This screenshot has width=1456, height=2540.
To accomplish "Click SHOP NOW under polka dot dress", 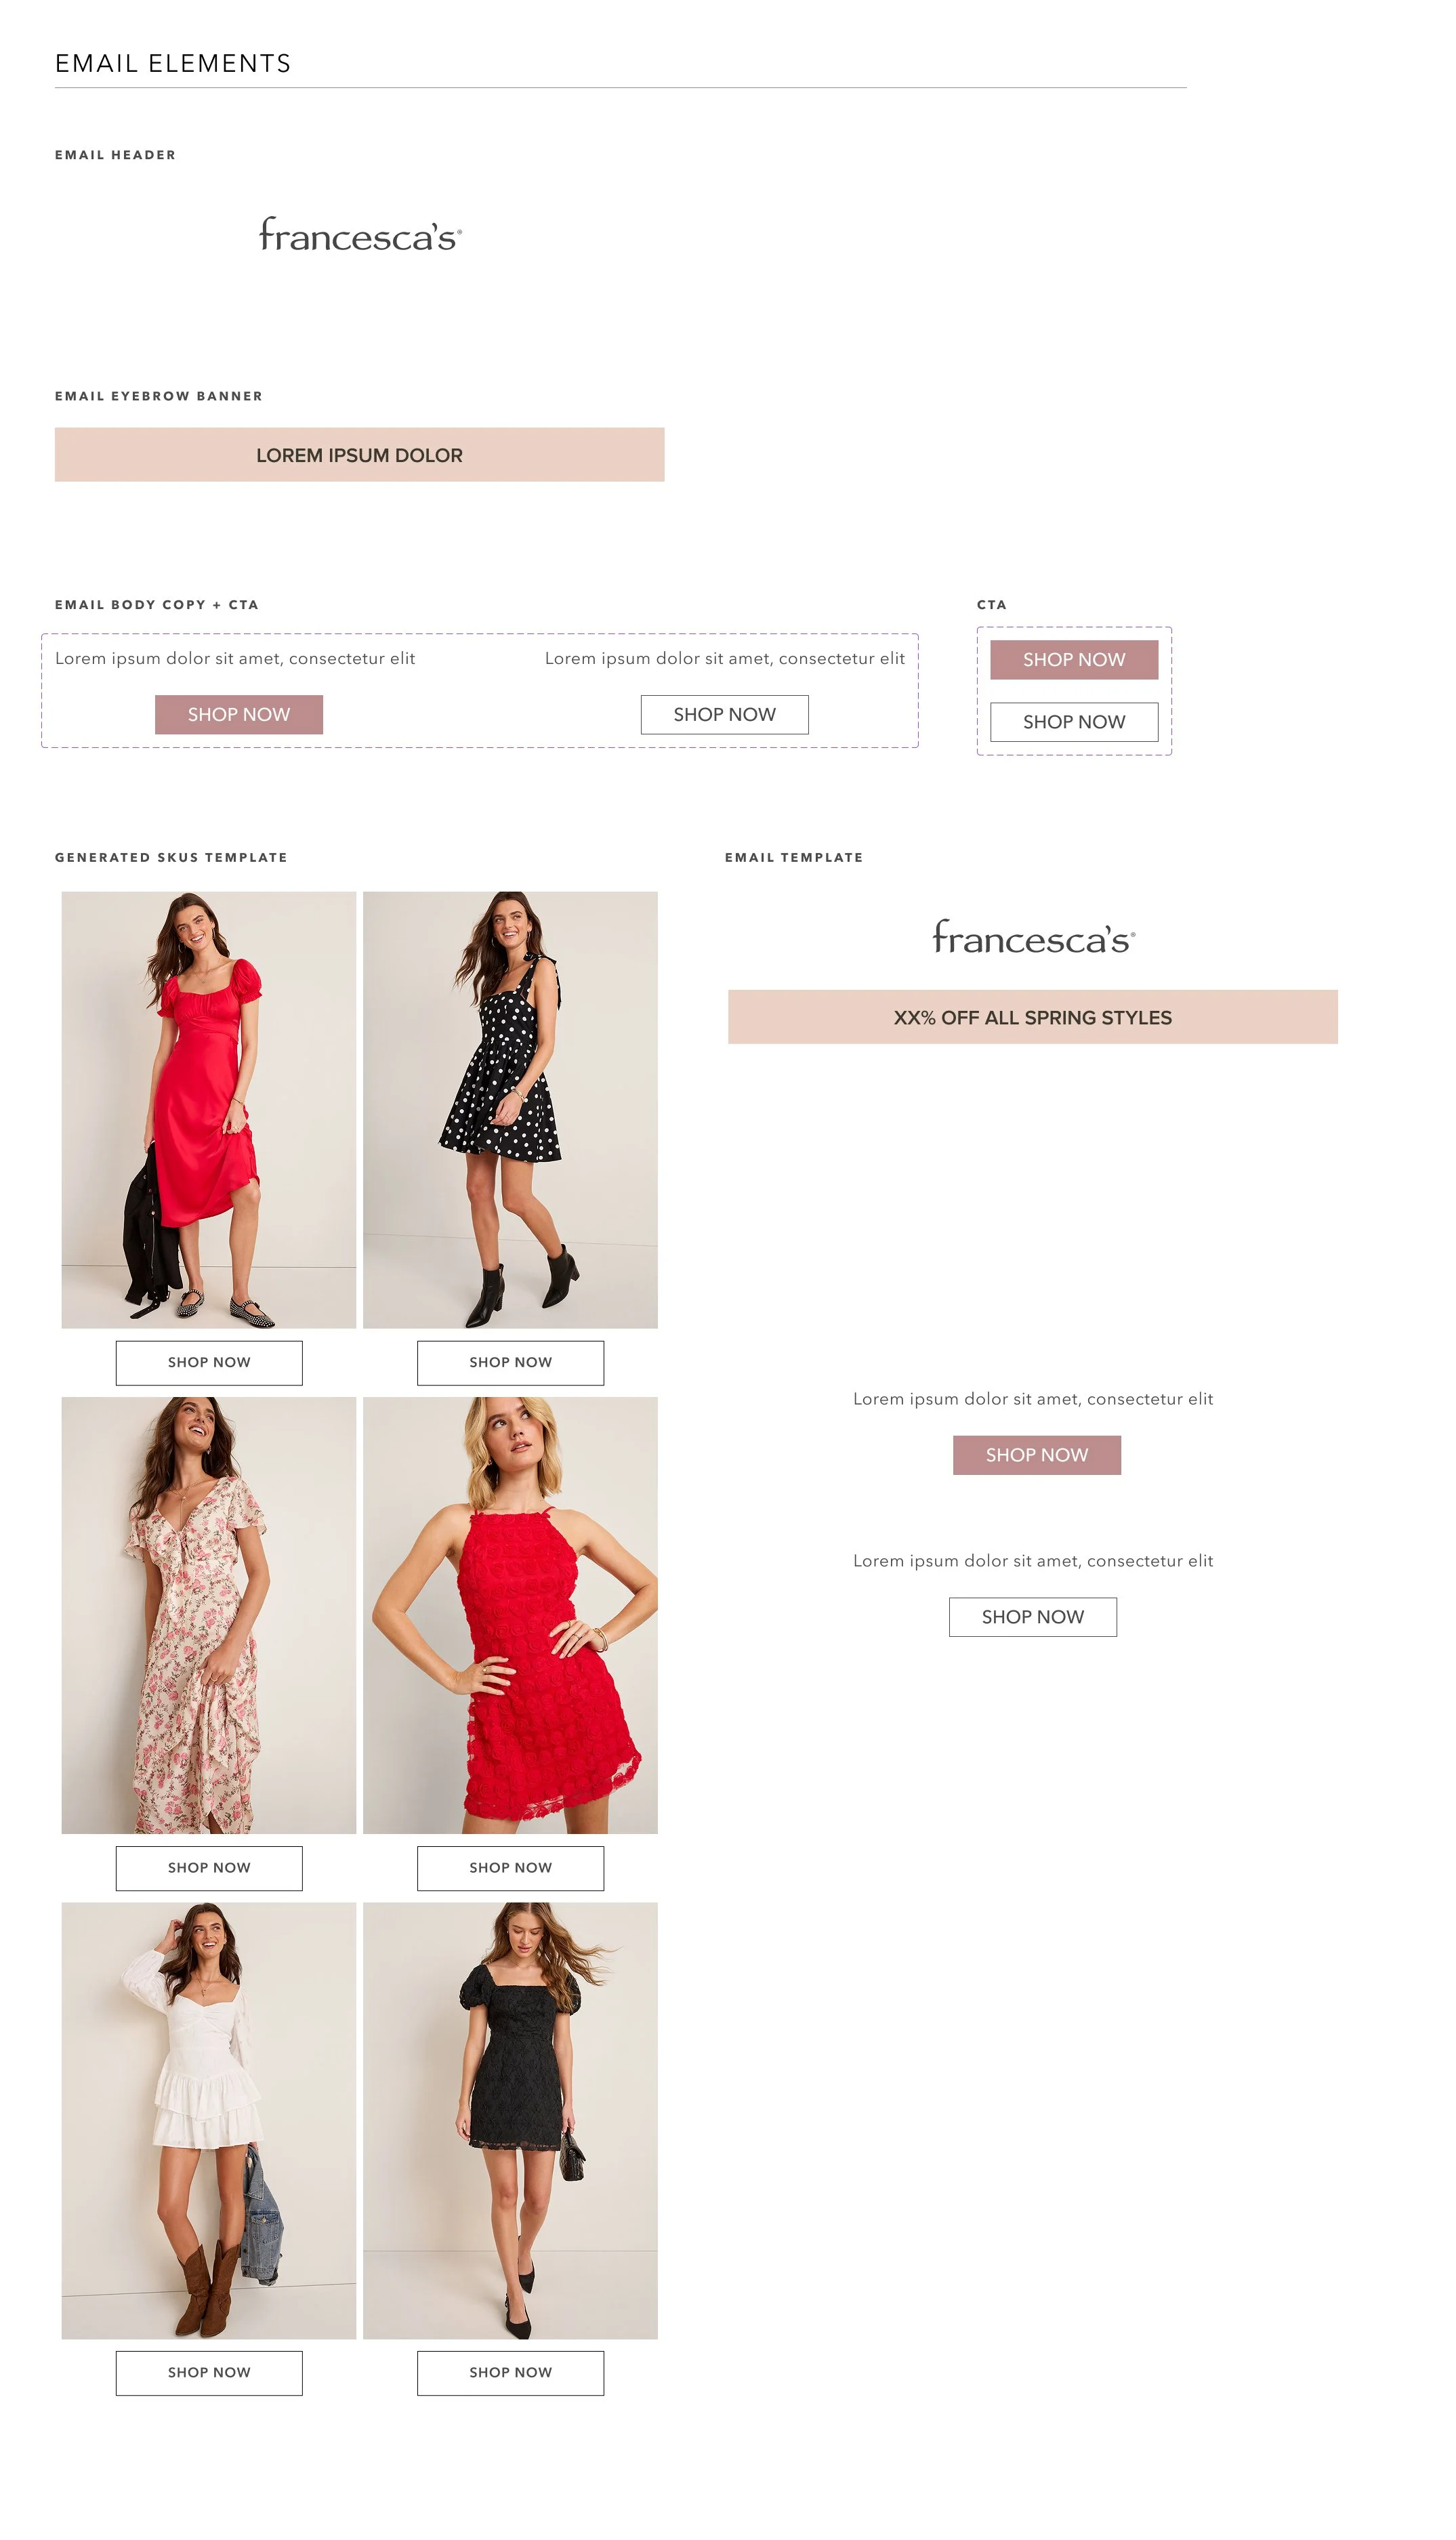I will (x=510, y=1363).
